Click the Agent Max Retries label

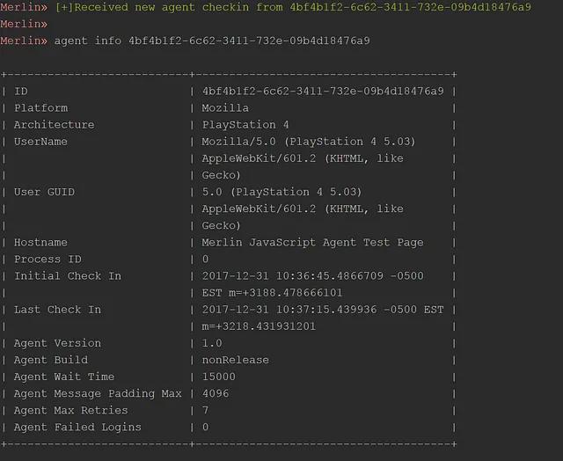70,410
